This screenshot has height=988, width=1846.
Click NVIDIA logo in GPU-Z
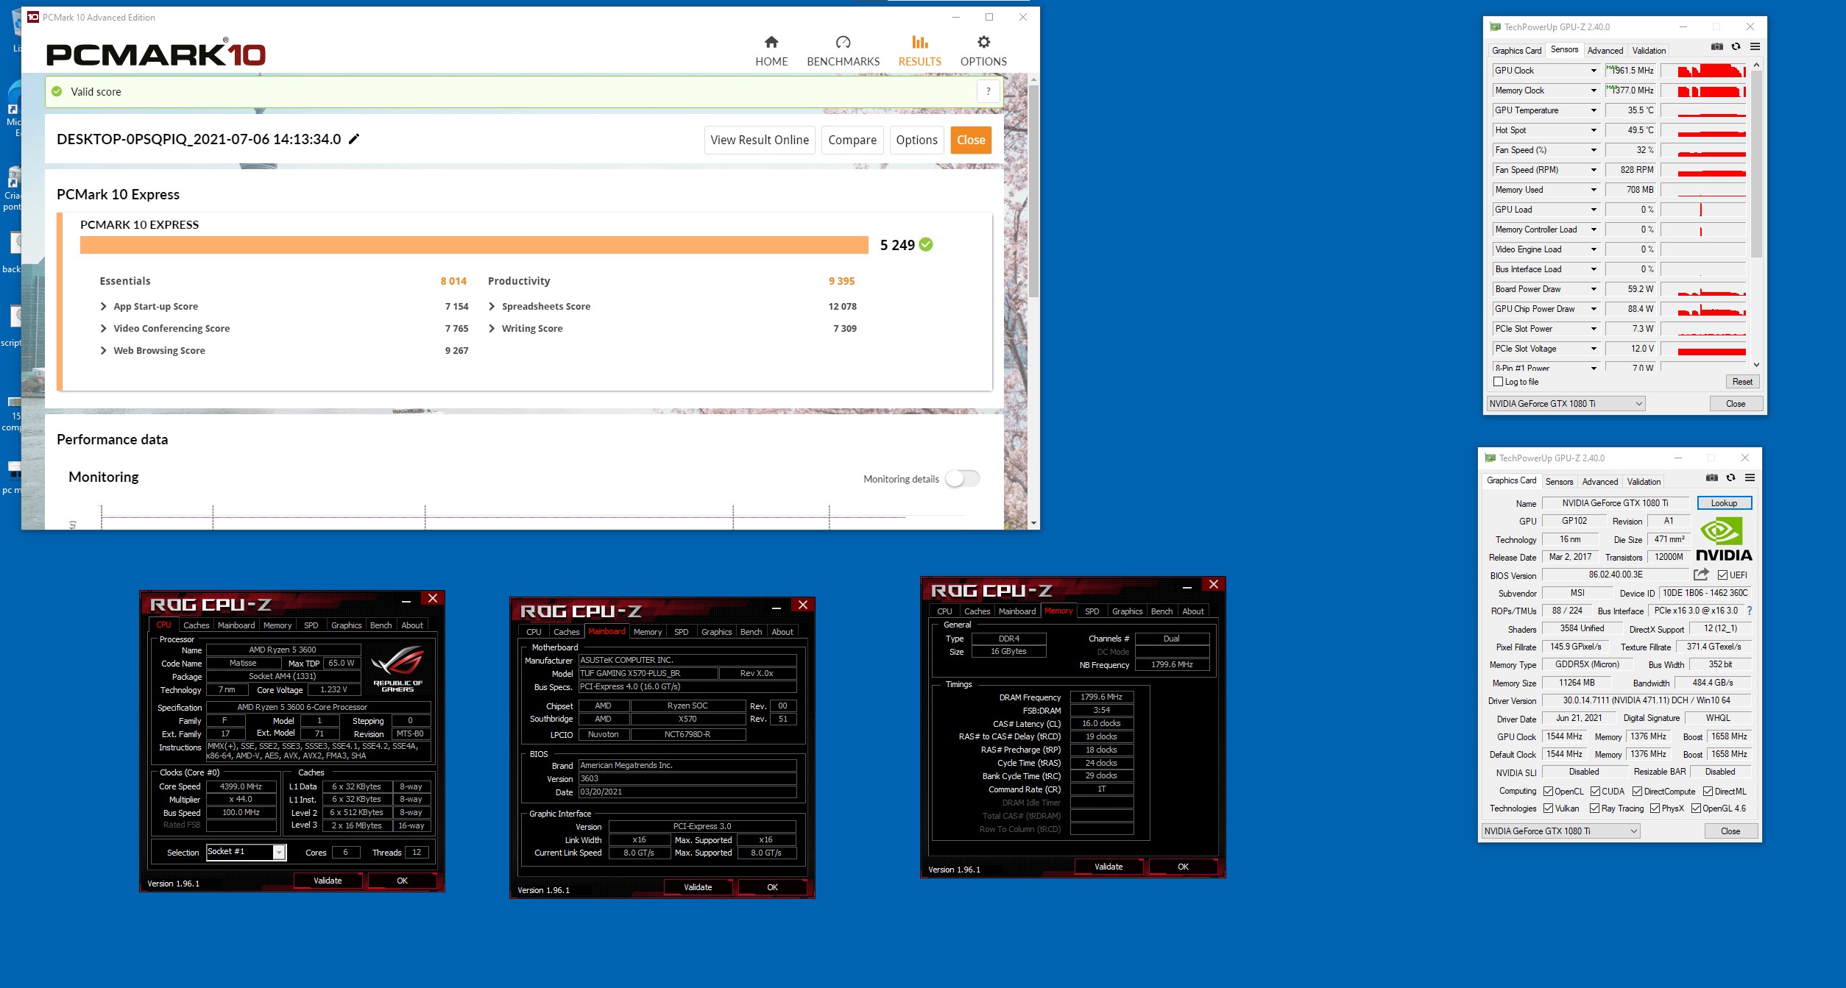coord(1723,539)
